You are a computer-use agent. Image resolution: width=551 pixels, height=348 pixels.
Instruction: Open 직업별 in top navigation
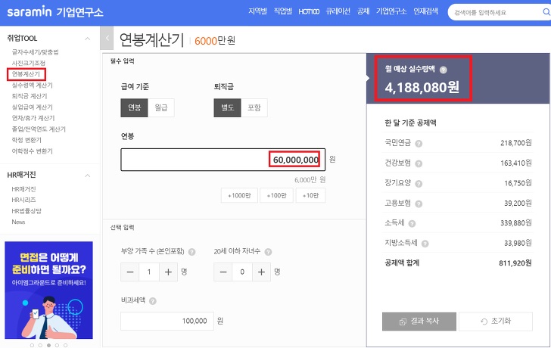point(283,11)
